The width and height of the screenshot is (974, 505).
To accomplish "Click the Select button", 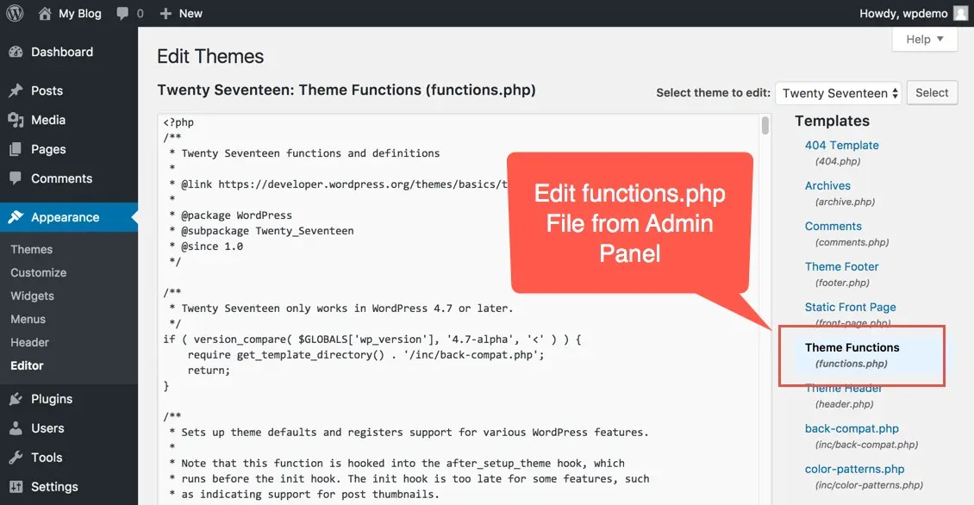I will (x=932, y=92).
